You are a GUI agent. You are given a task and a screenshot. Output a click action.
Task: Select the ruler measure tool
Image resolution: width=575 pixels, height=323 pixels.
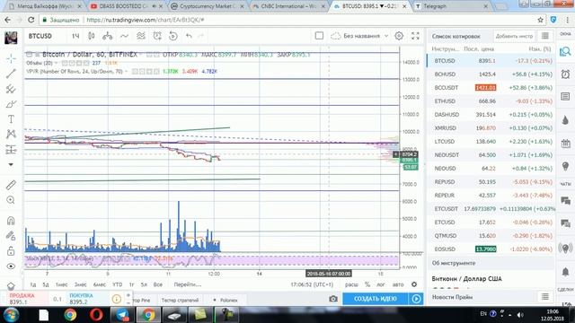(x=11, y=185)
